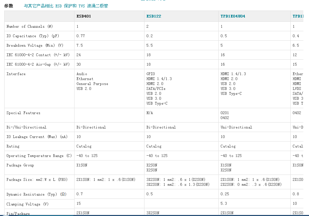Click the ESD401 column header
The image size is (309, 216).
(84, 16)
